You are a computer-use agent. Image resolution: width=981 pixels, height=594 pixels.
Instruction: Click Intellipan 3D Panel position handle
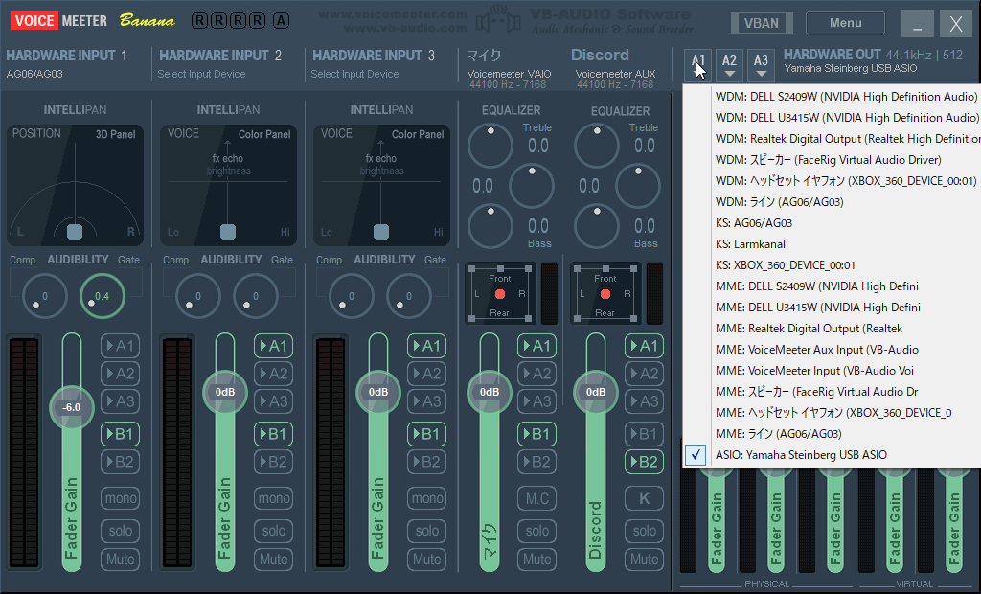(x=75, y=232)
